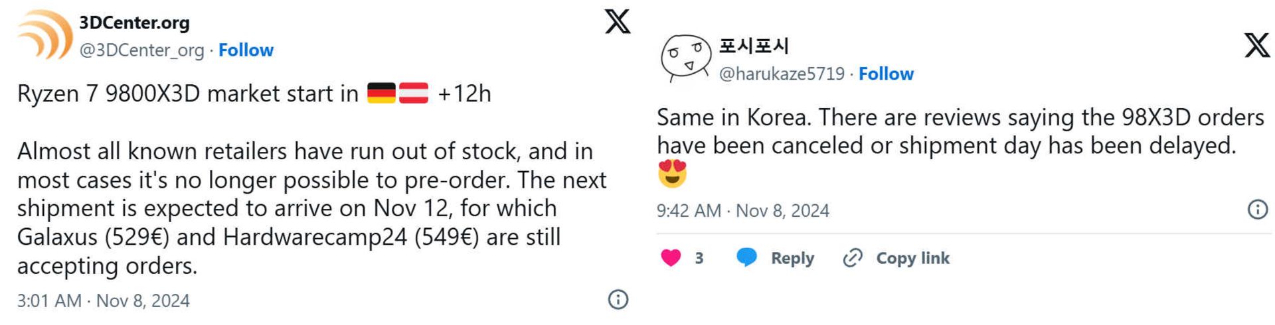Click info icon on harukaze5719 tweet
Screen dimensions: 1275x325
point(1257,210)
